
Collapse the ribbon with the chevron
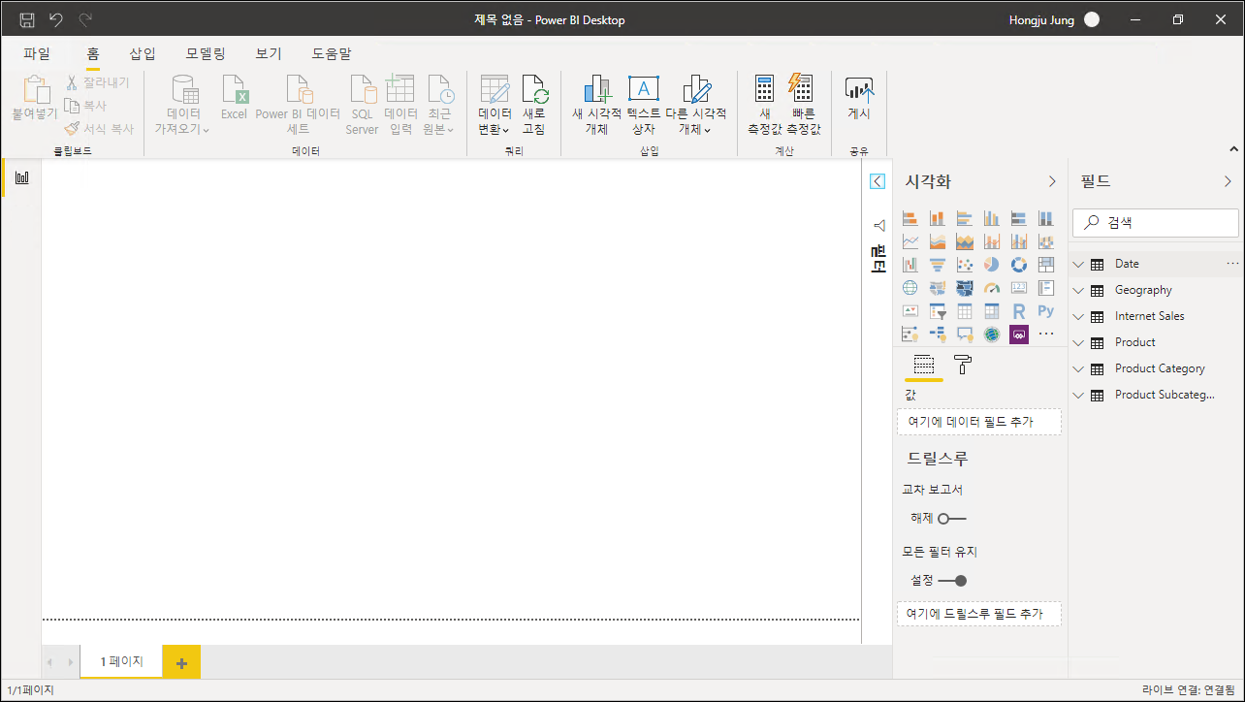coord(1234,148)
